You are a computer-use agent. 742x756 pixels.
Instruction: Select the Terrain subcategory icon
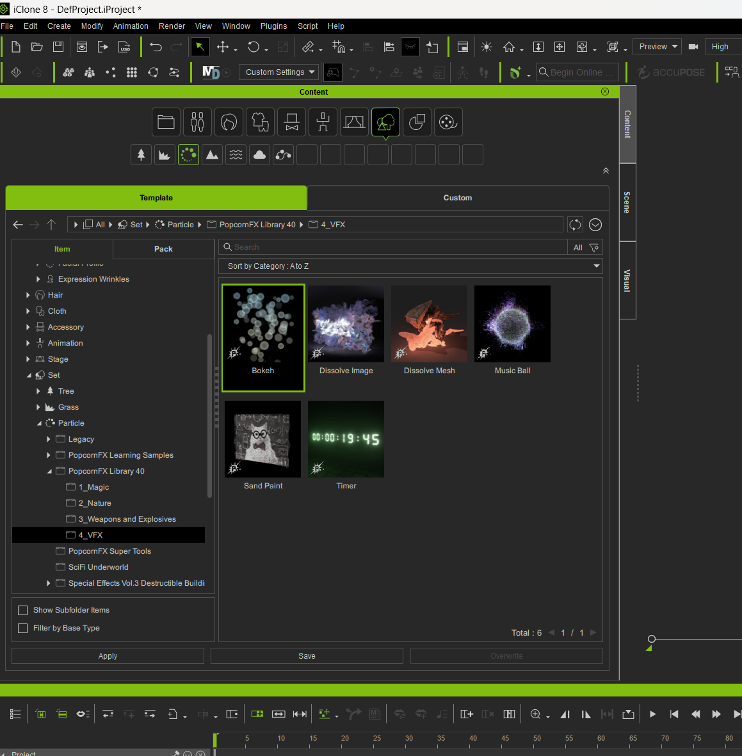pyautogui.click(x=212, y=155)
